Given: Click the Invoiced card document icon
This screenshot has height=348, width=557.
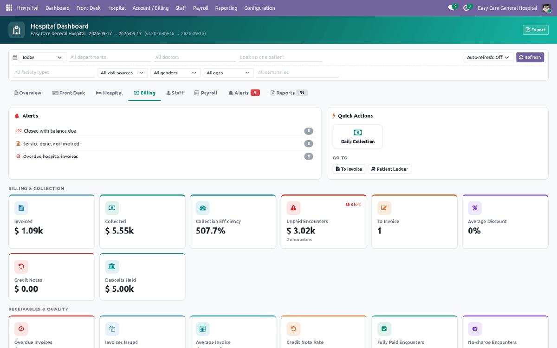Looking at the screenshot, I should point(21,208).
